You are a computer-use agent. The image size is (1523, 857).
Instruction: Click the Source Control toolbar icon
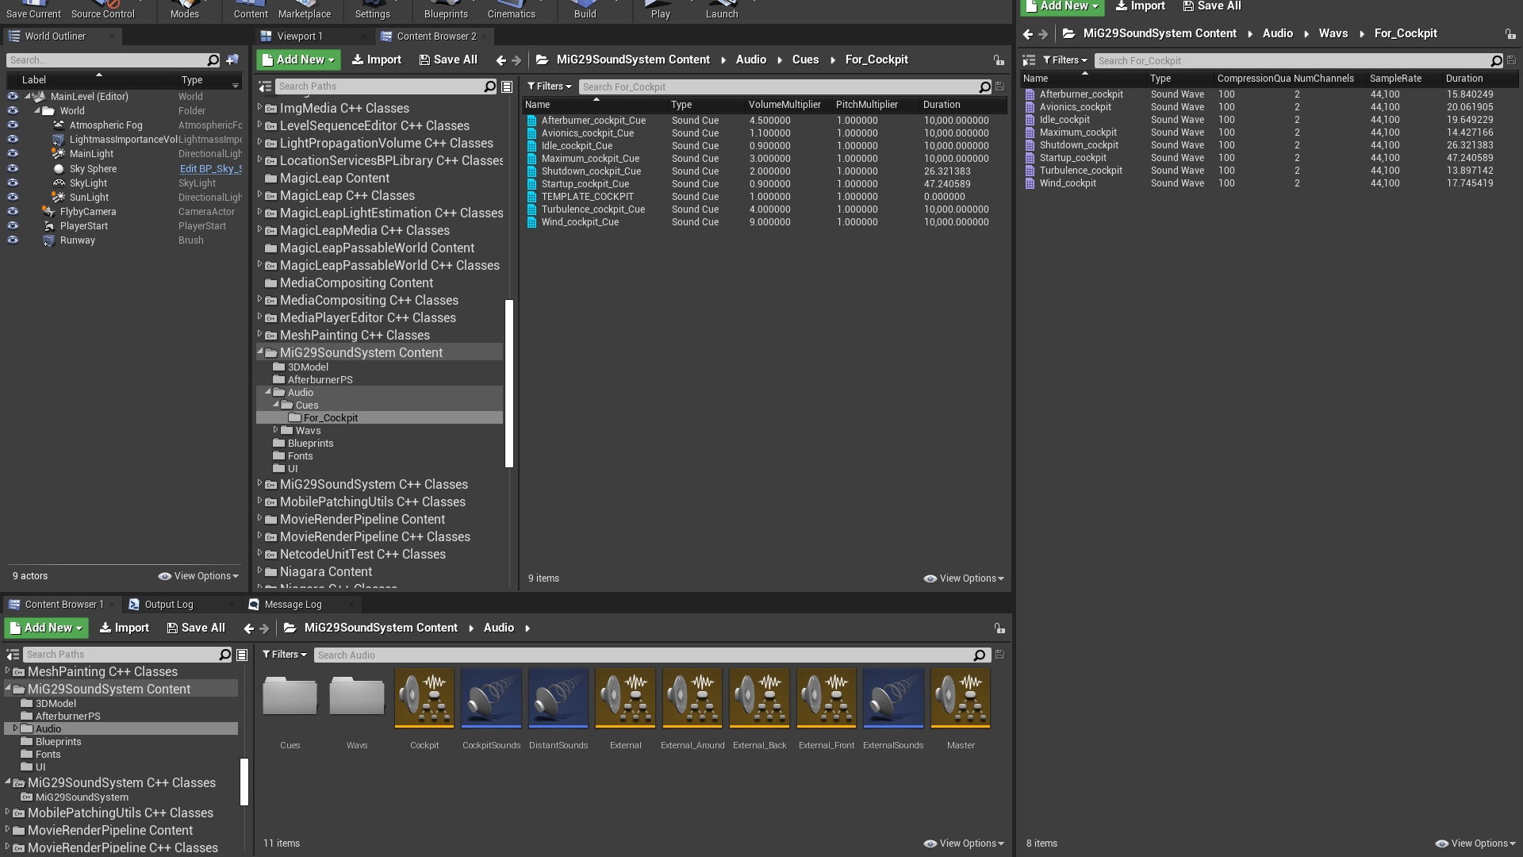[103, 8]
